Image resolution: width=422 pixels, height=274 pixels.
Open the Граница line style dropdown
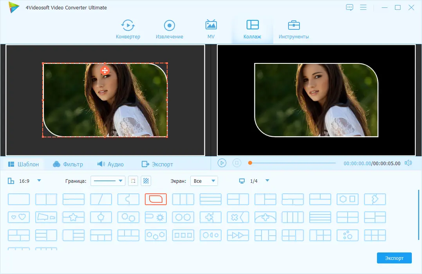[x=108, y=181]
